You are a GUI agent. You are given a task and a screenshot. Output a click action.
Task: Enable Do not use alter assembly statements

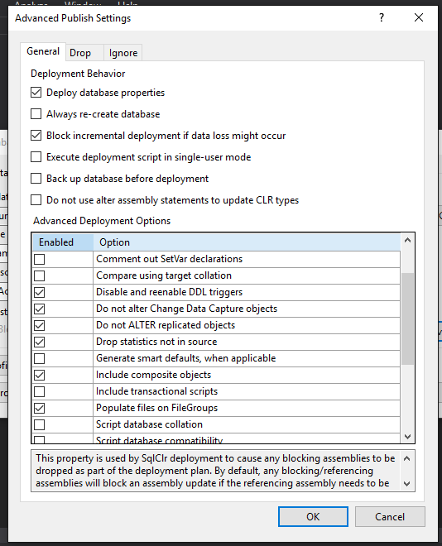point(36,200)
